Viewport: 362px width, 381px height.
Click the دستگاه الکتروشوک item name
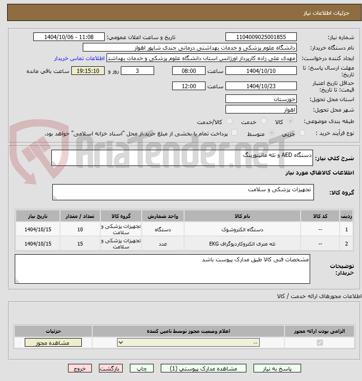(242, 229)
